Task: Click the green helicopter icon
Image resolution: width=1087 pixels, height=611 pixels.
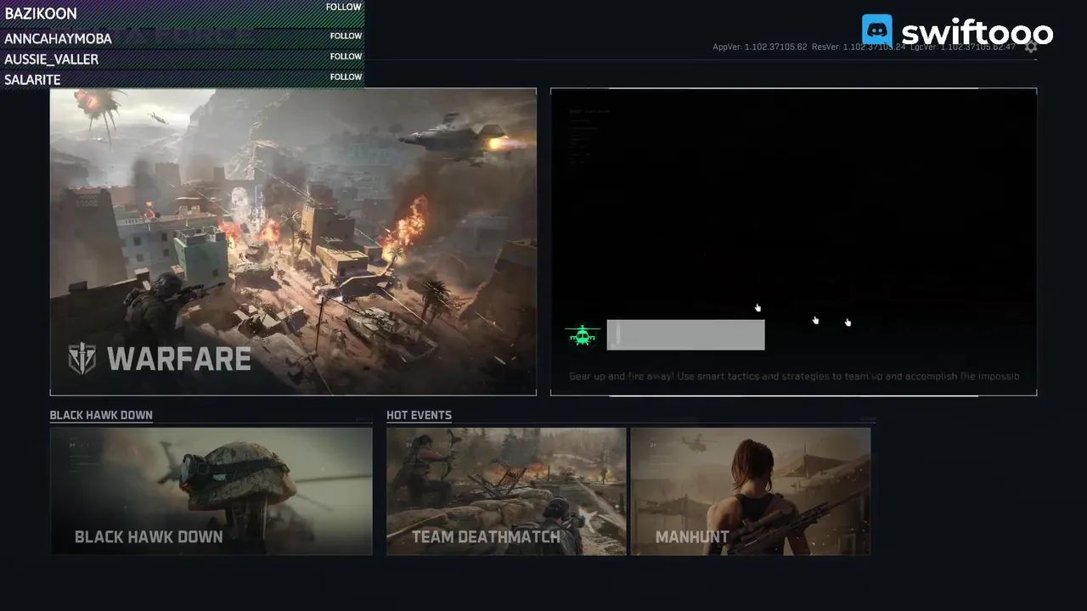Action: pyautogui.click(x=583, y=335)
